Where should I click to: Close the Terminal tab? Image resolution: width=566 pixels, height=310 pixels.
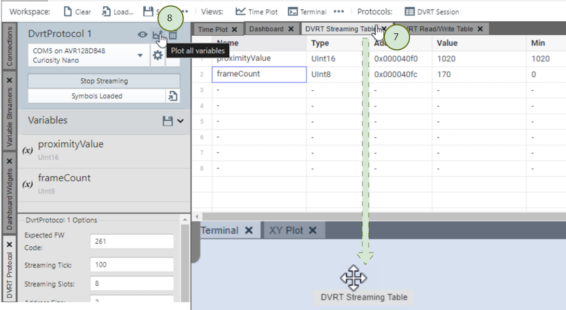click(249, 231)
